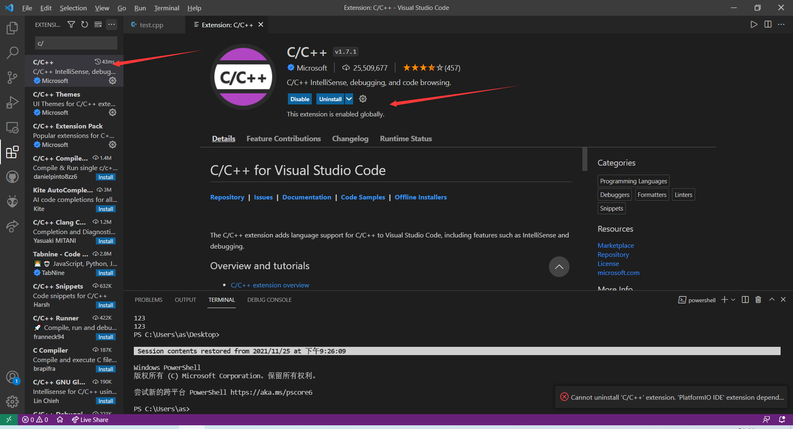This screenshot has width=793, height=429.
Task: Install the C/C++ Snippets extension
Action: click(x=106, y=305)
